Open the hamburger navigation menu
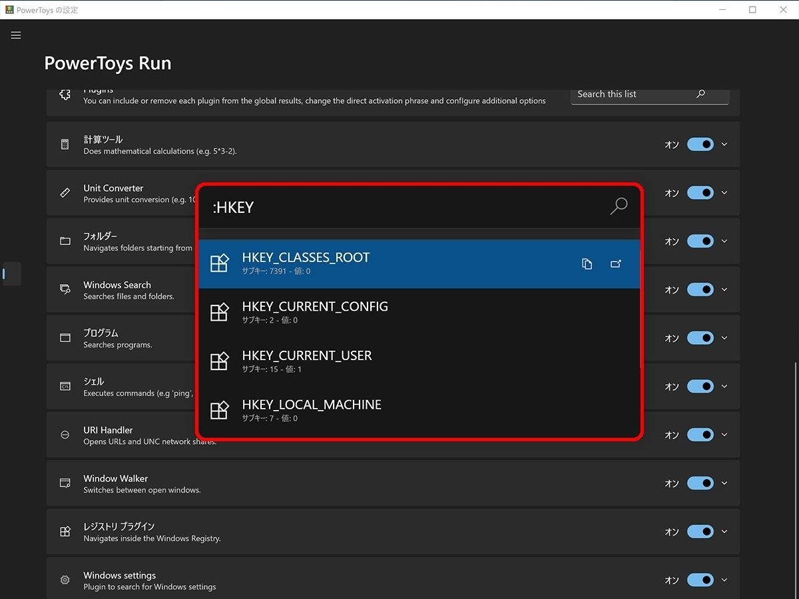799x599 pixels. [x=16, y=35]
